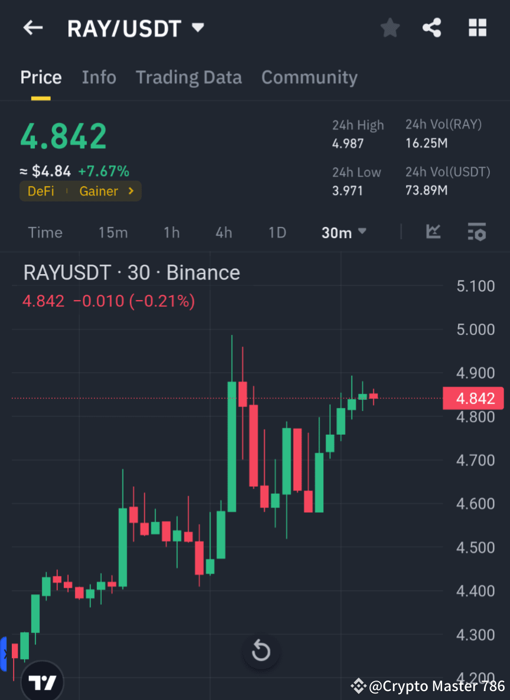Tap the Info tab heading
Image resolution: width=510 pixels, height=700 pixels.
[x=99, y=77]
